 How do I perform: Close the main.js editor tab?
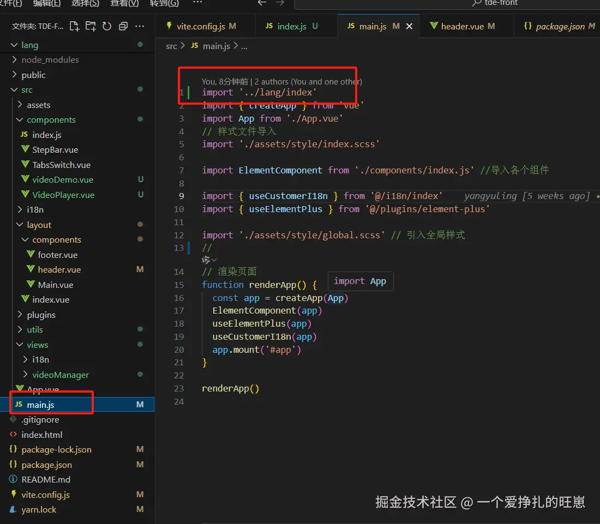[x=409, y=26]
